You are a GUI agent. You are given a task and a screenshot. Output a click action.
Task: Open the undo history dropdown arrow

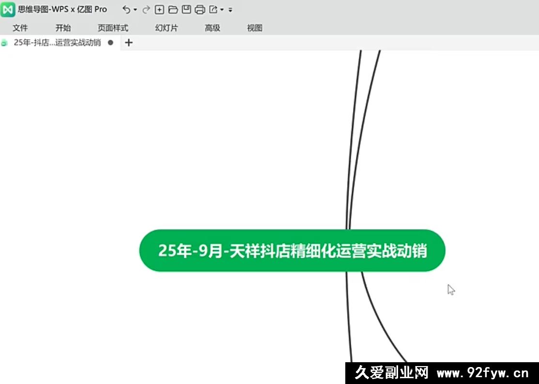[x=135, y=10]
